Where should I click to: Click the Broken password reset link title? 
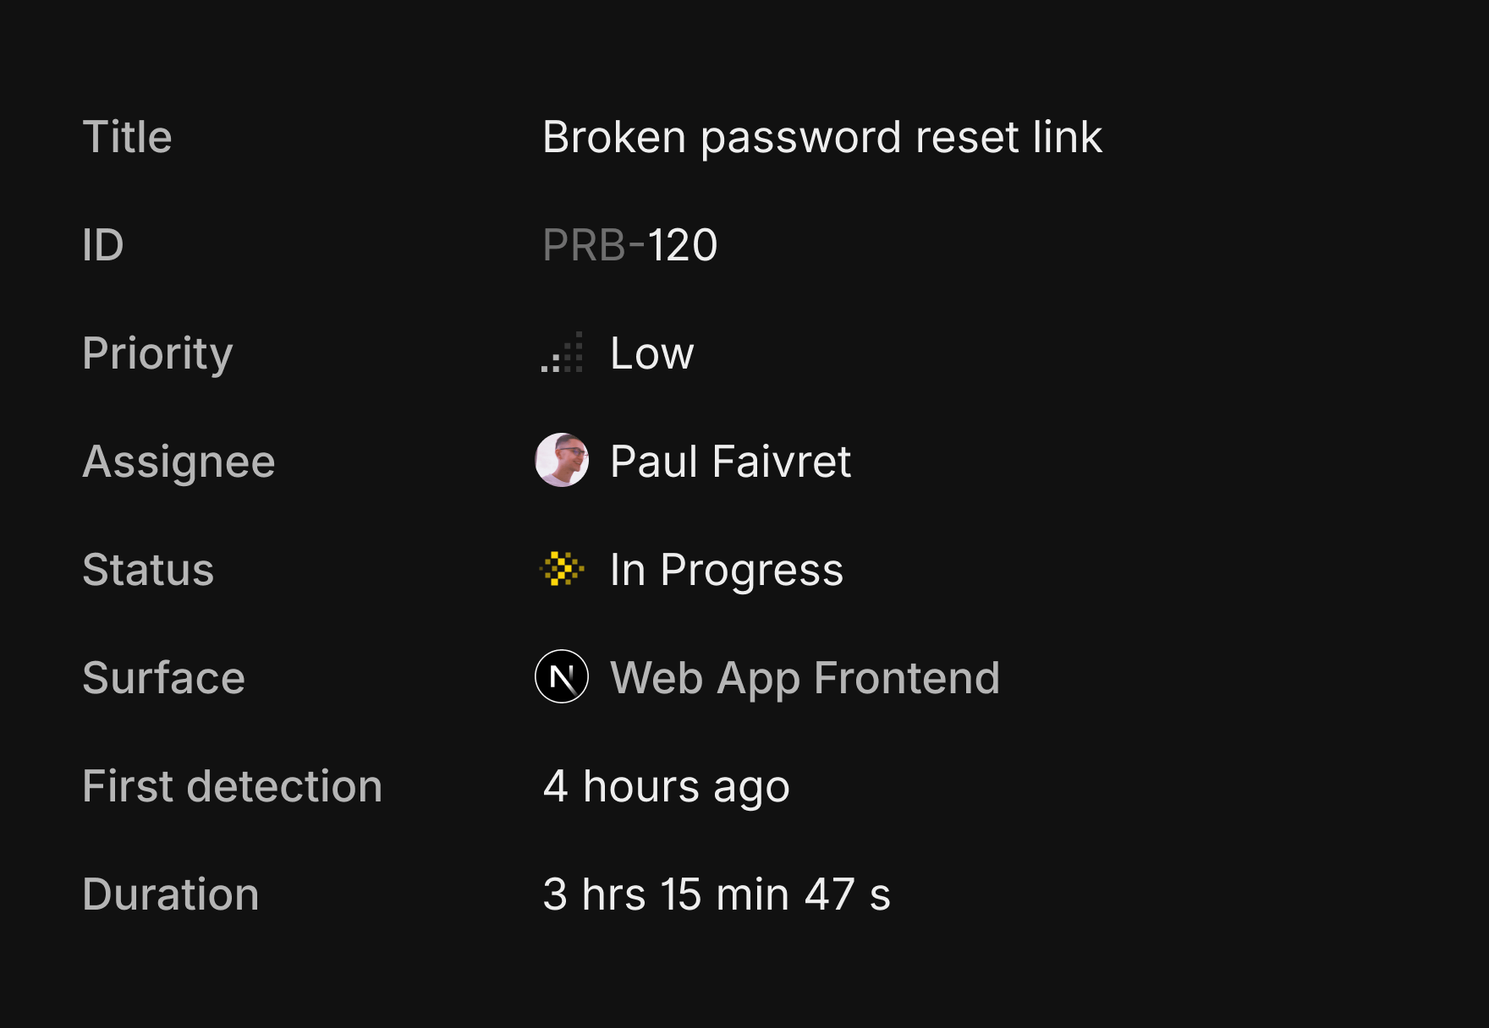pos(821,137)
